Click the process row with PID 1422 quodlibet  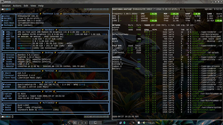pos(183,36)
